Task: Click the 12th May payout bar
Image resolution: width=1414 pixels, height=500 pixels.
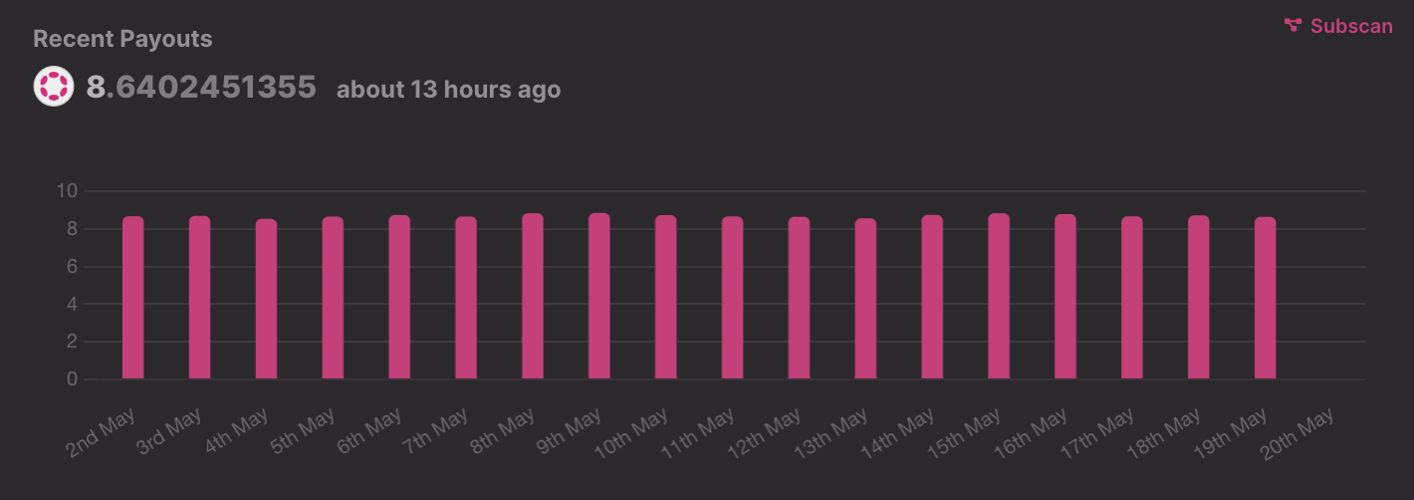Action: 799,298
